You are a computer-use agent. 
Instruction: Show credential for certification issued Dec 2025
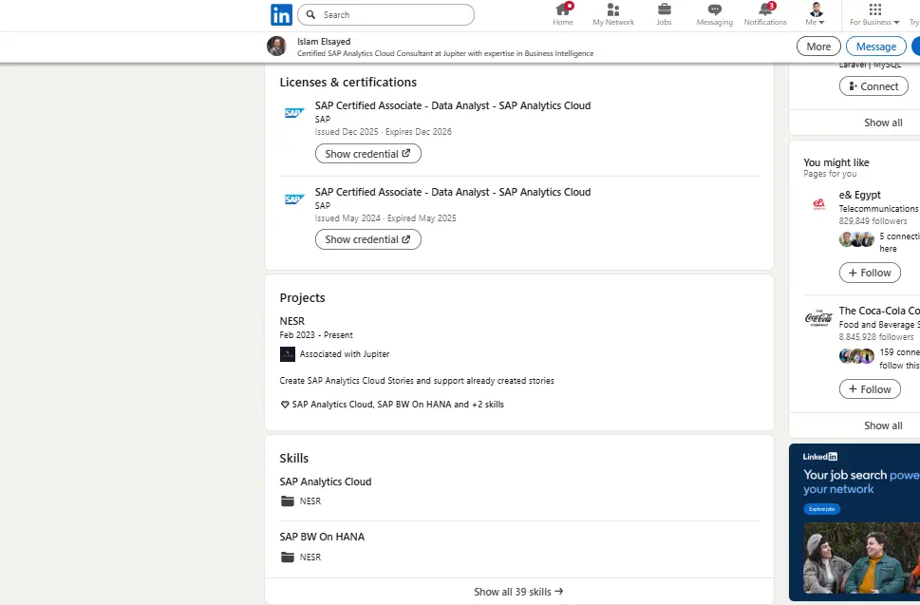[367, 154]
